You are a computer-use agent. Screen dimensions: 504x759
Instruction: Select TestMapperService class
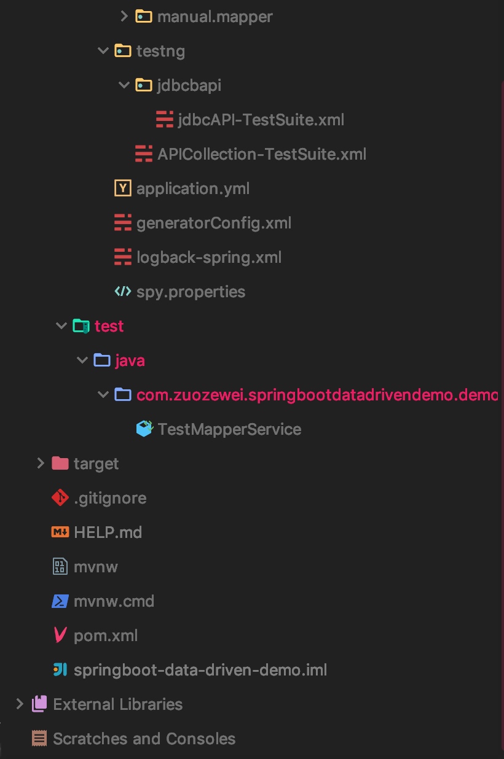(x=229, y=429)
